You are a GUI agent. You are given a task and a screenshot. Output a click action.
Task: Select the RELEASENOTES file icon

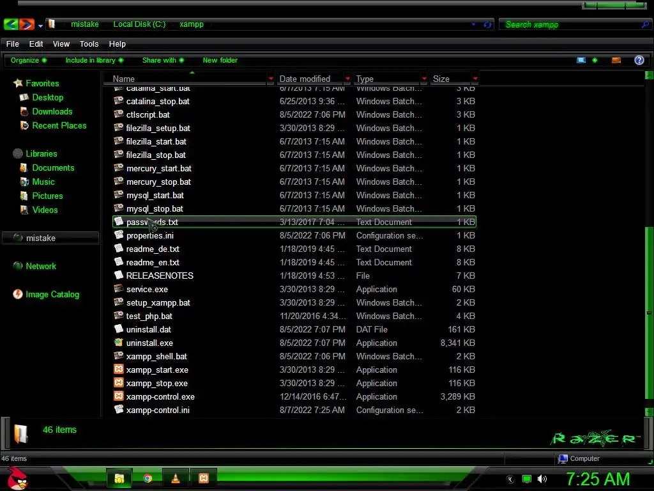(x=119, y=275)
